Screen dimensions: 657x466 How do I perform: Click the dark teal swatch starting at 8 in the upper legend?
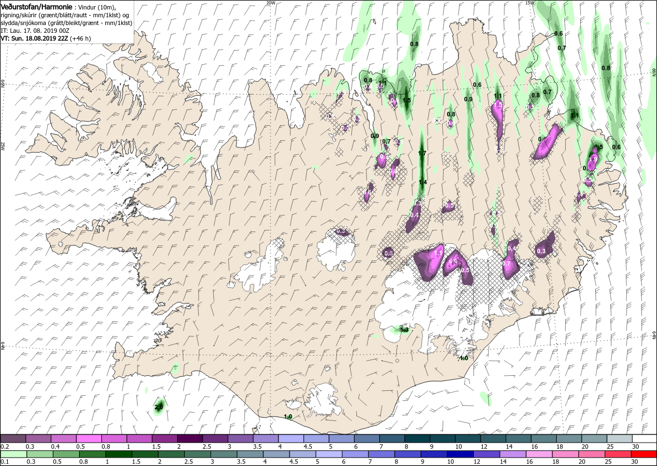pyautogui.click(x=417, y=438)
